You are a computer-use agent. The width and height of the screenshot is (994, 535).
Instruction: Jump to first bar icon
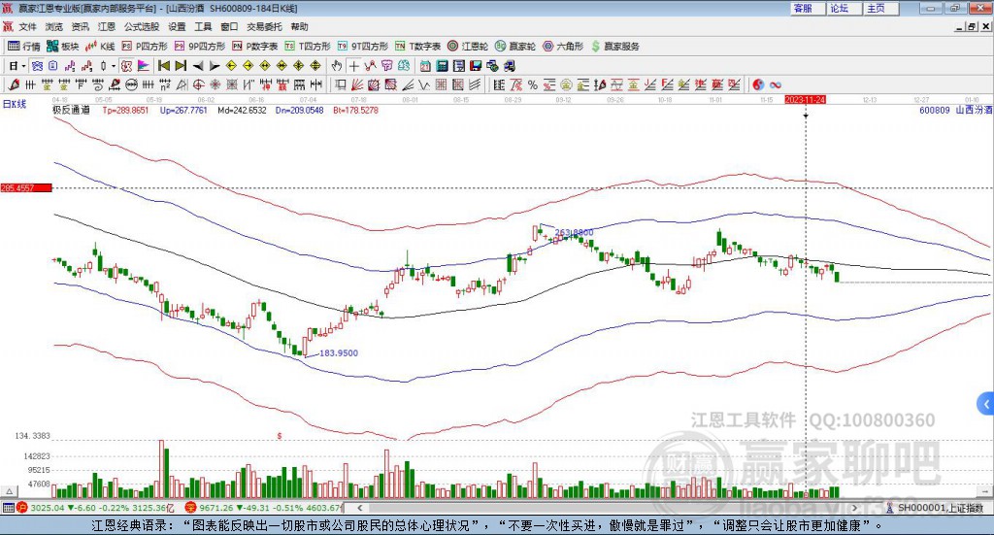tap(164, 66)
